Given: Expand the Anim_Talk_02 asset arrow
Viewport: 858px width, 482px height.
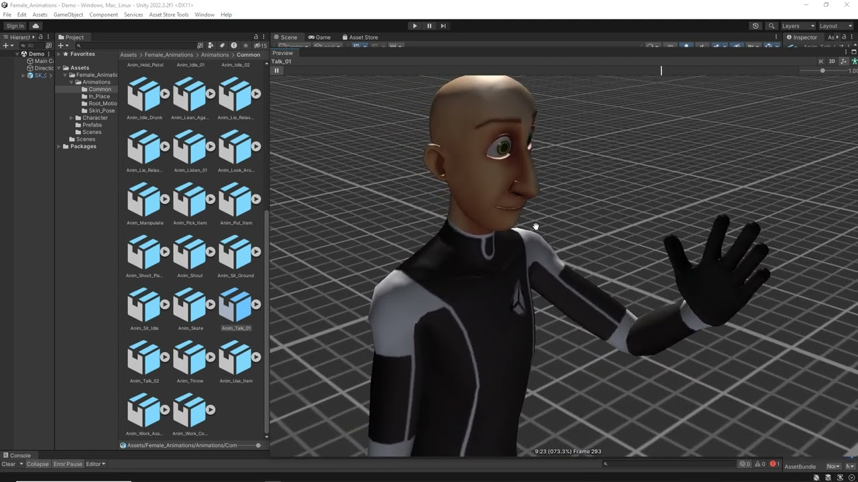Looking at the screenshot, I should [x=166, y=357].
